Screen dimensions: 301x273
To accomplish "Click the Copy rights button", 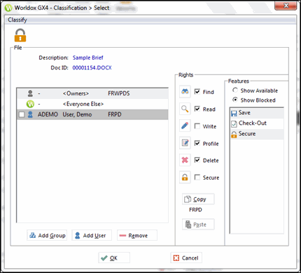I will (198, 199).
